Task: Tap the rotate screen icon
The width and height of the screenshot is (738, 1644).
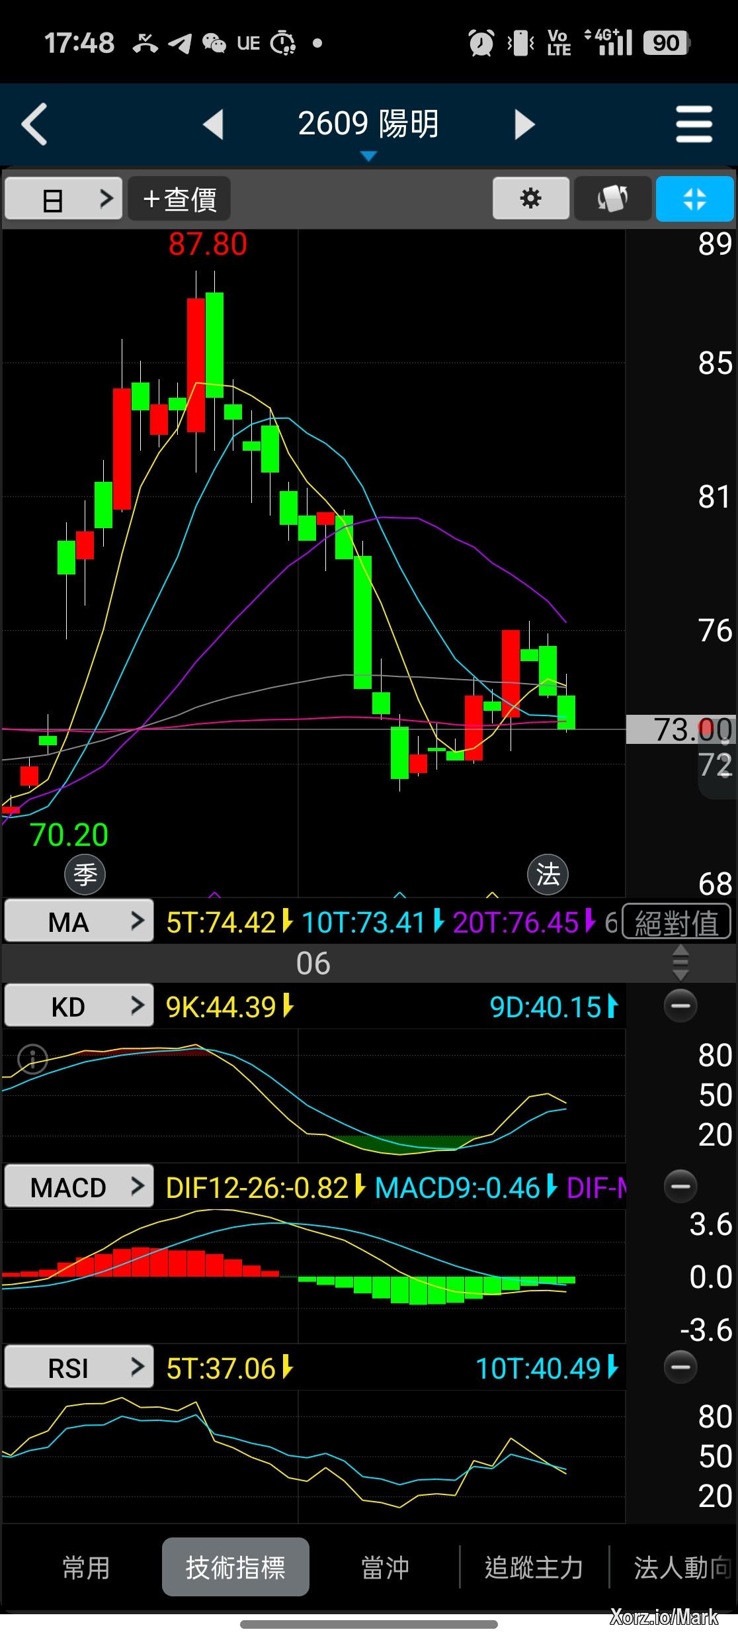Action: (612, 198)
